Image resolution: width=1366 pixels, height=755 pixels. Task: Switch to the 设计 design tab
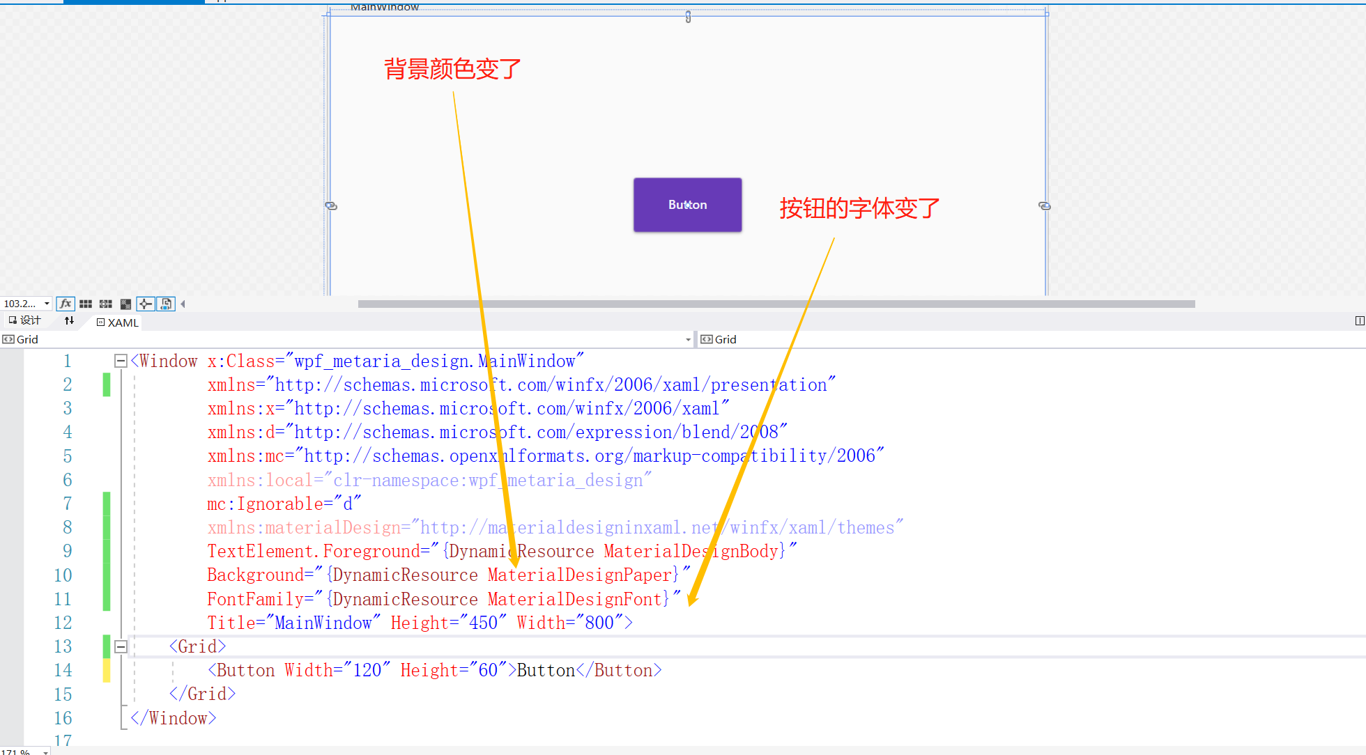(x=25, y=320)
